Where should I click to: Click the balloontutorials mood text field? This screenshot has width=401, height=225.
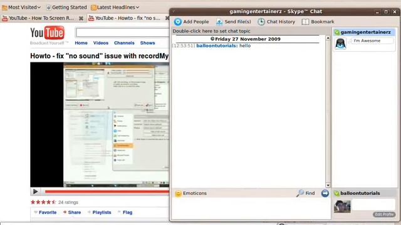[x=373, y=205]
